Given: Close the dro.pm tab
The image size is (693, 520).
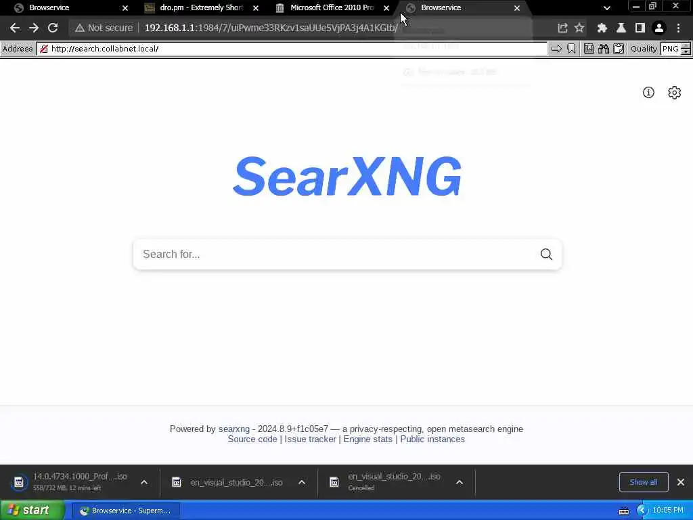Looking at the screenshot, I should click(x=255, y=8).
